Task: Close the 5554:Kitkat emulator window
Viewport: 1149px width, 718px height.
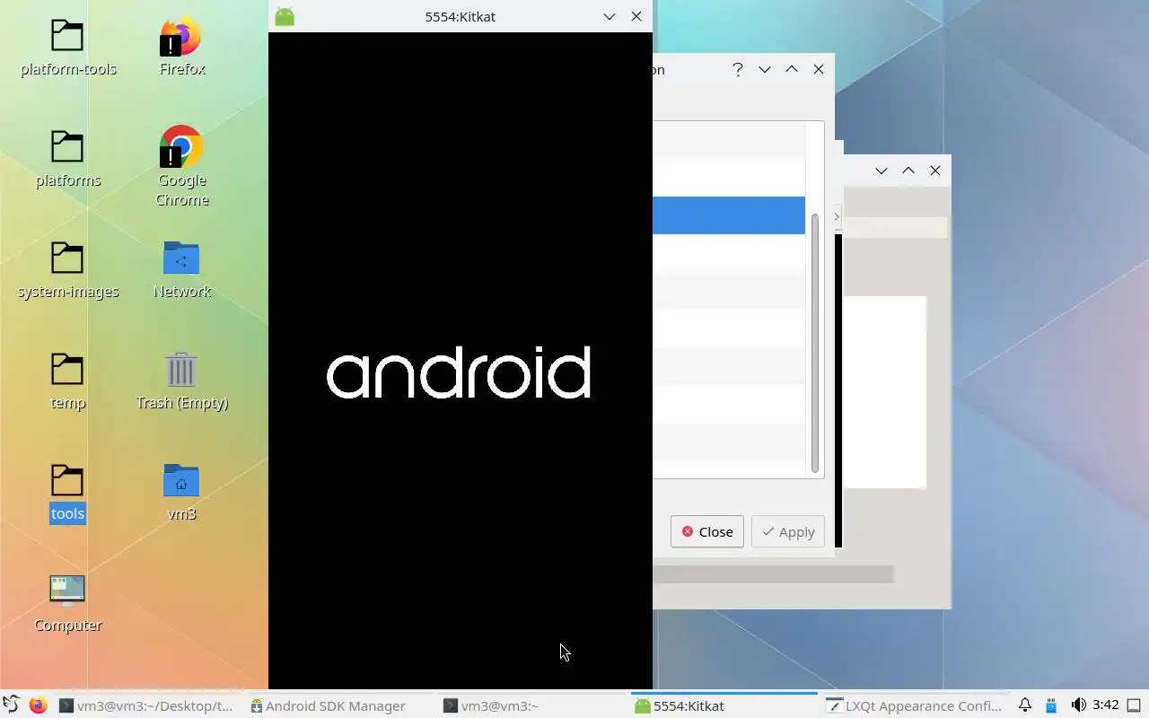Action: click(x=636, y=16)
